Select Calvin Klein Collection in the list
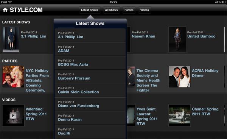Screen dimensions: 227x139 tap(90, 90)
